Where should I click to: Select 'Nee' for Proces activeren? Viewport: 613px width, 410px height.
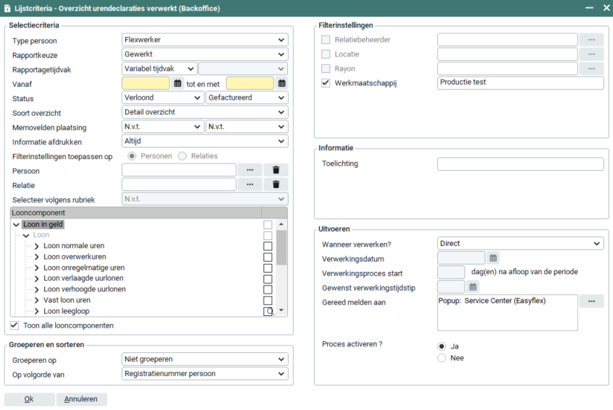441,358
